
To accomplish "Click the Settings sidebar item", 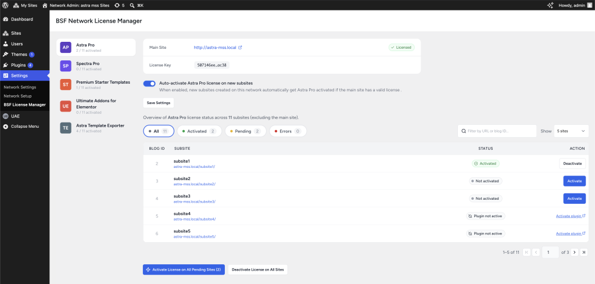I will (24, 76).
